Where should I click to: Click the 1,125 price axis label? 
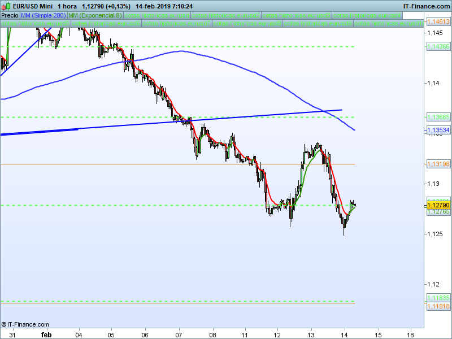tap(435, 234)
